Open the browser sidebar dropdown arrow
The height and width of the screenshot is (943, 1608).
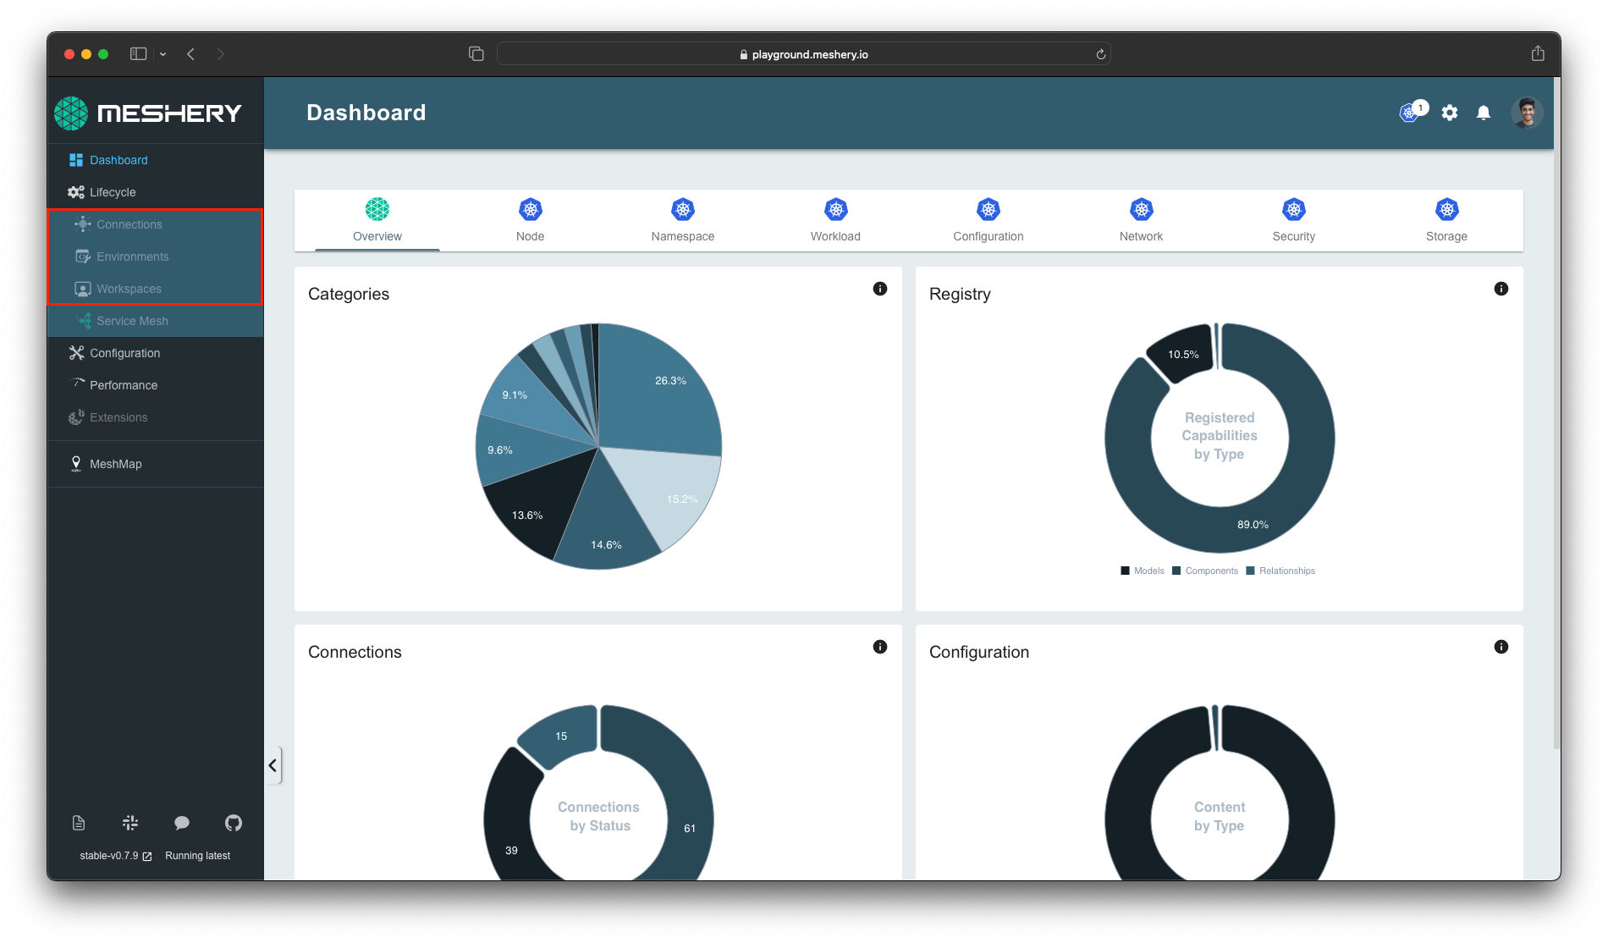[x=163, y=54]
